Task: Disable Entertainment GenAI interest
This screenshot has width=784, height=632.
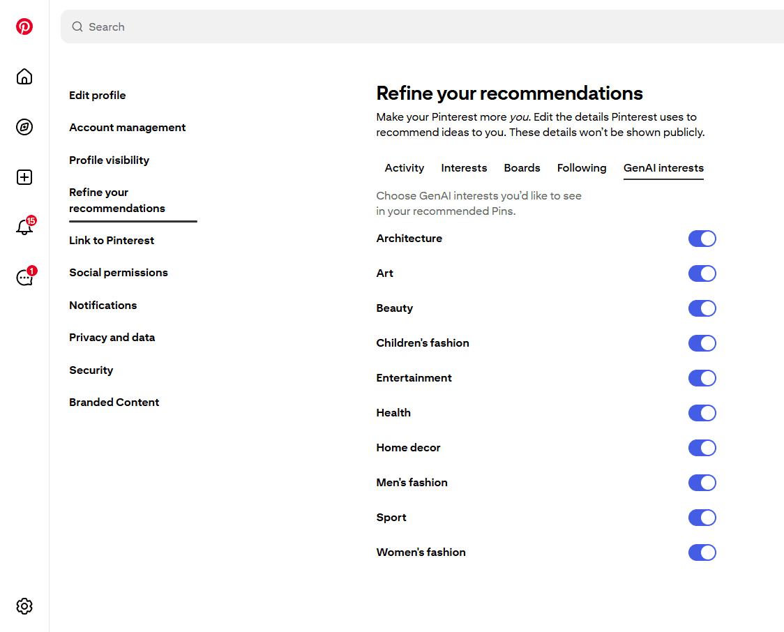Action: coord(702,378)
